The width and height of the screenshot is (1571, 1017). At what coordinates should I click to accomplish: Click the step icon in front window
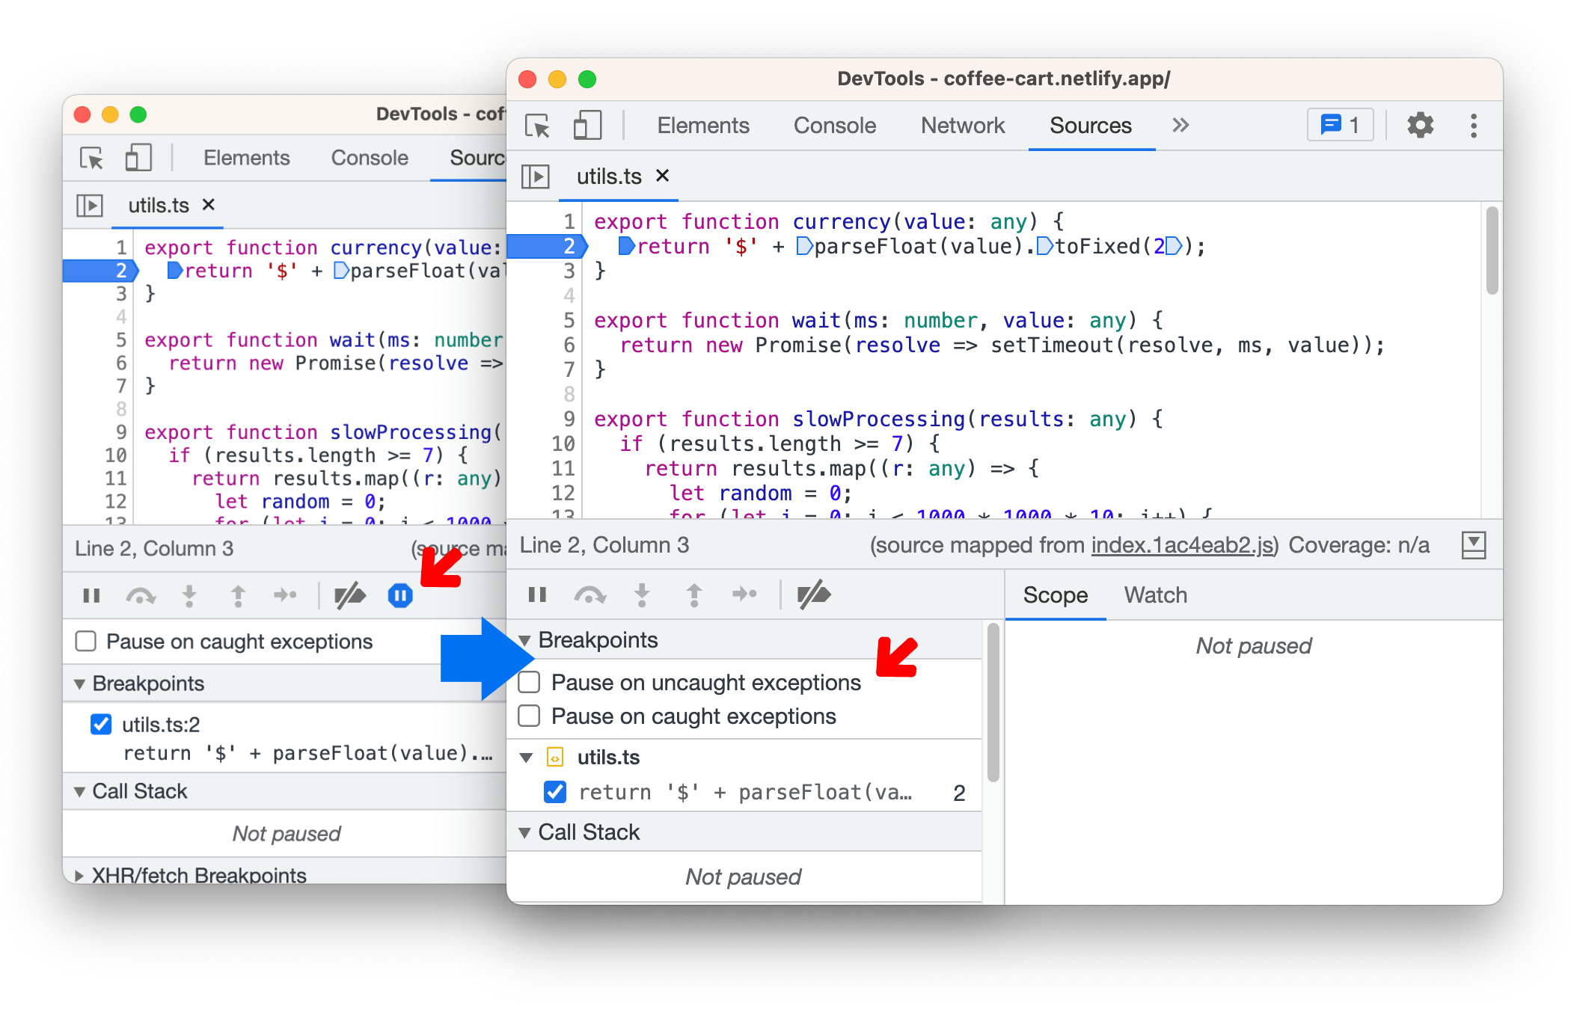click(744, 594)
